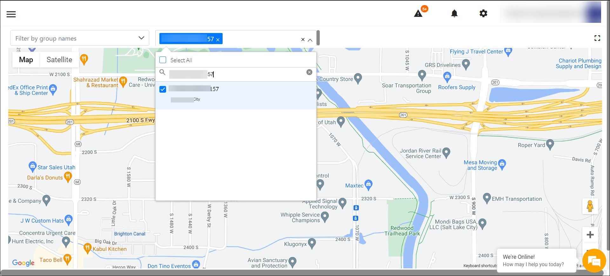
Task: Click the FedEx Office Print & Ship marker
Action: [x=53, y=89]
